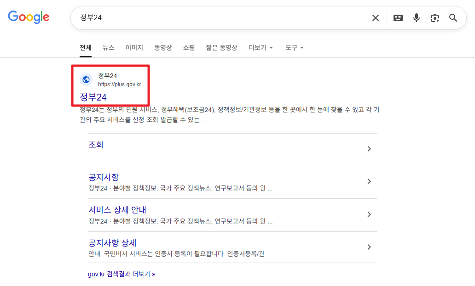Open the 짧은 동영상 tab

click(x=222, y=47)
